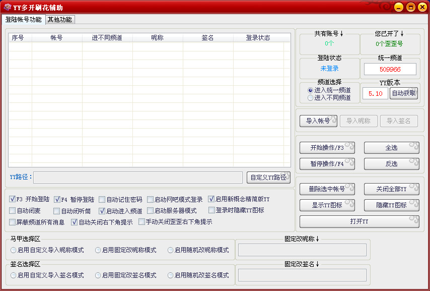Viewport: 430px width, 291px height.
Task: Click the 反选 button to invert selection
Action: [x=392, y=163]
